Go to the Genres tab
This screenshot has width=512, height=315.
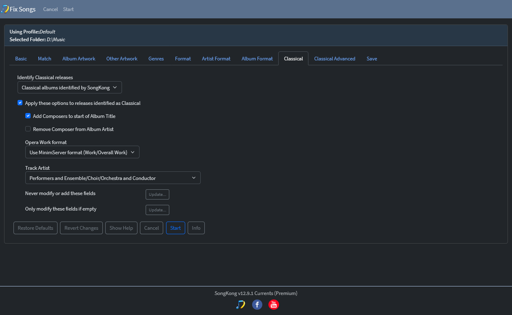[x=156, y=59]
